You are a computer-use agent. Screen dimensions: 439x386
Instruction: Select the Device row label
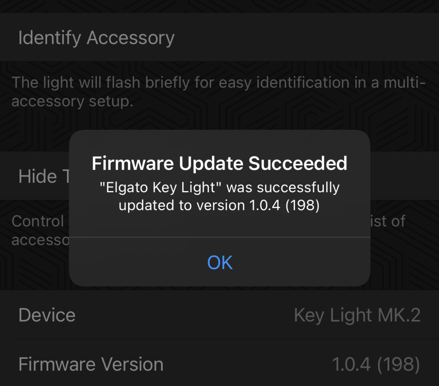[x=47, y=315]
